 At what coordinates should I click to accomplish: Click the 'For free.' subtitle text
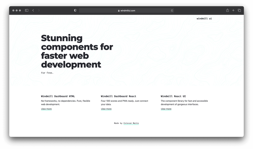click(x=47, y=73)
